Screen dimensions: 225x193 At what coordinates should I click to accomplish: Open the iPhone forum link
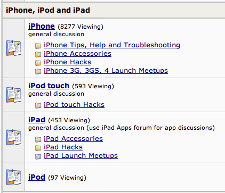(42, 26)
